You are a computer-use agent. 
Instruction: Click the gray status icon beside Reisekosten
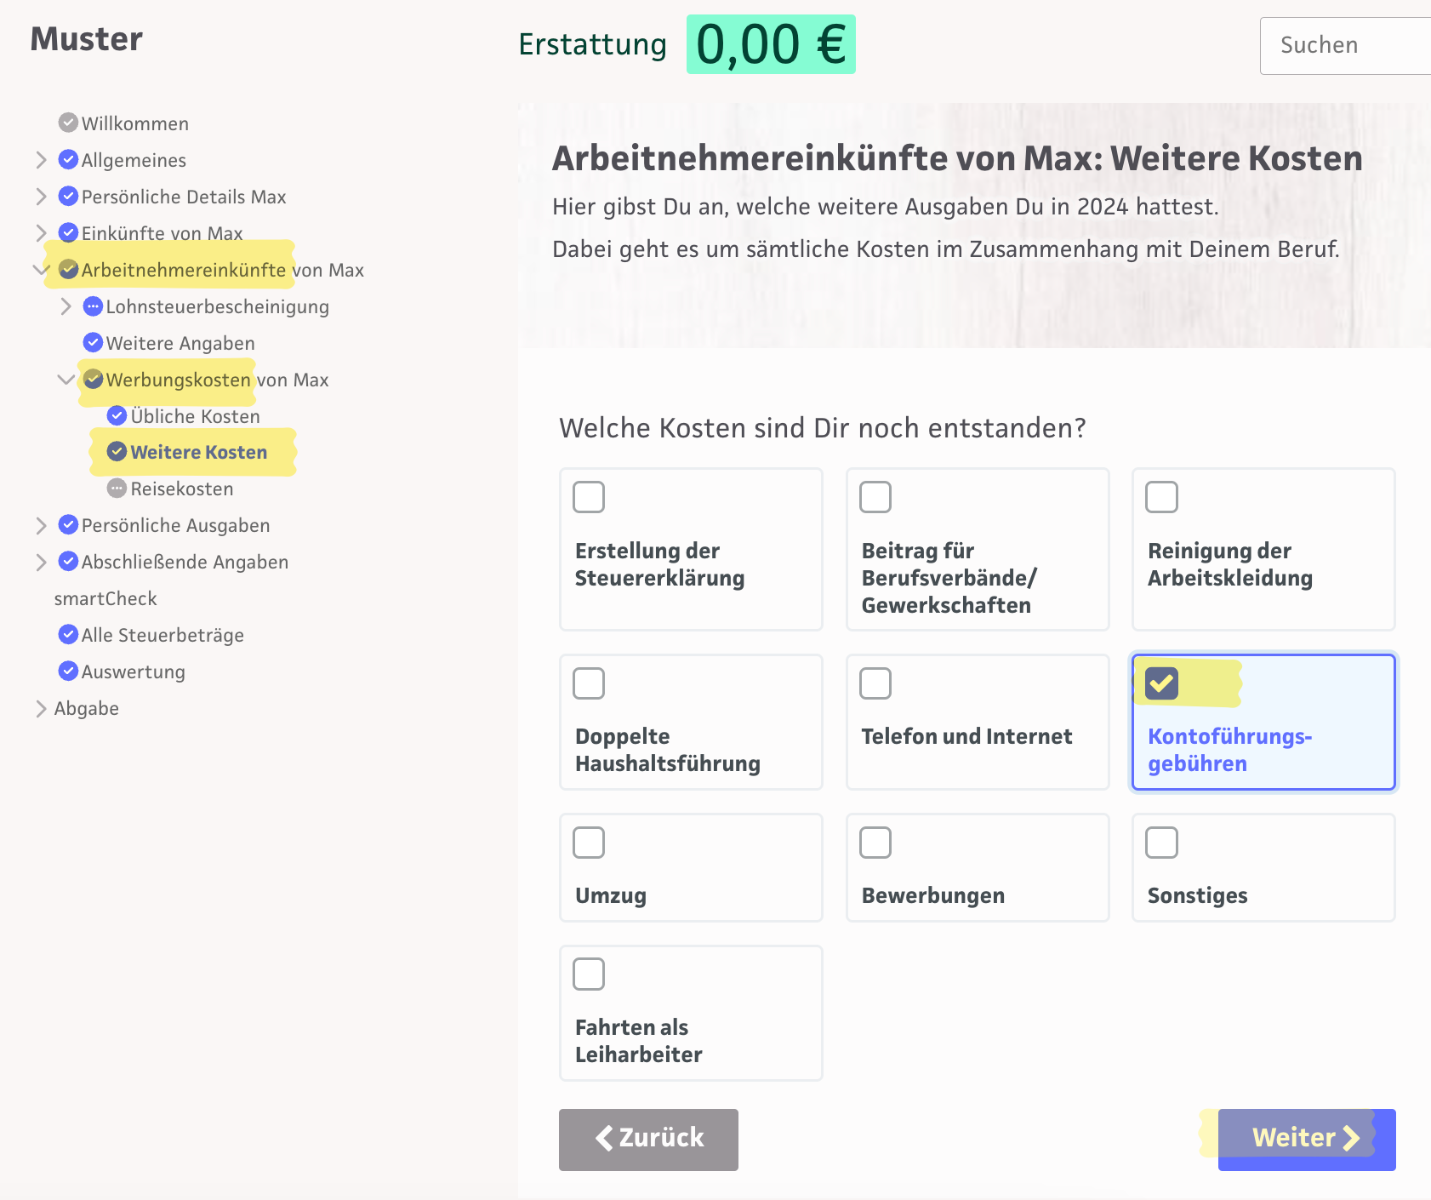tap(117, 489)
